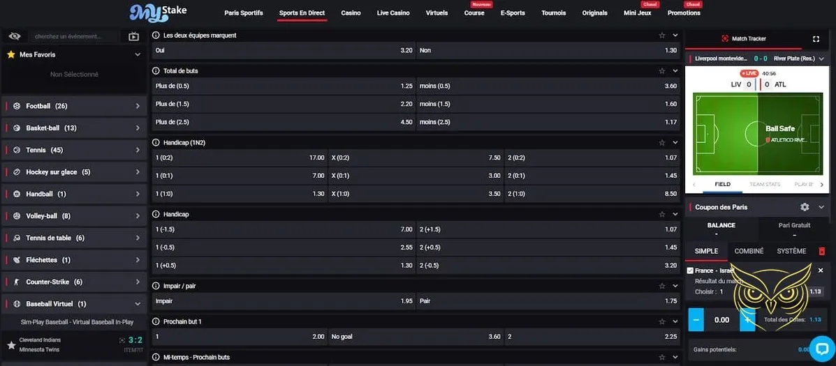The image size is (836, 366).
Task: Remove the France - Israel bet
Action: (821, 270)
